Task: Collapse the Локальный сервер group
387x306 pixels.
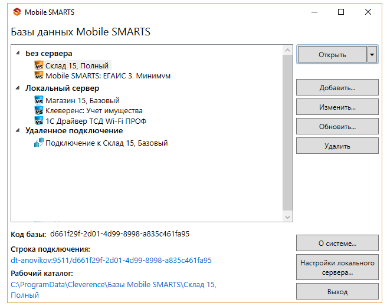Action: tap(18, 88)
